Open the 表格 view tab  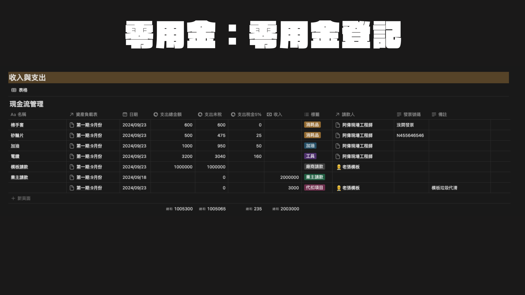coord(23,90)
